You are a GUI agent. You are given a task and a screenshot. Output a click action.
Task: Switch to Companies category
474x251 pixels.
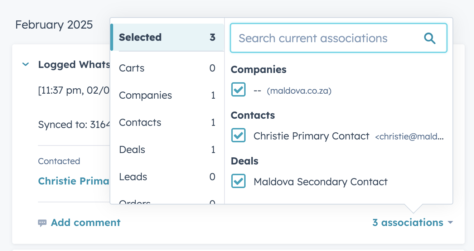[167, 95]
